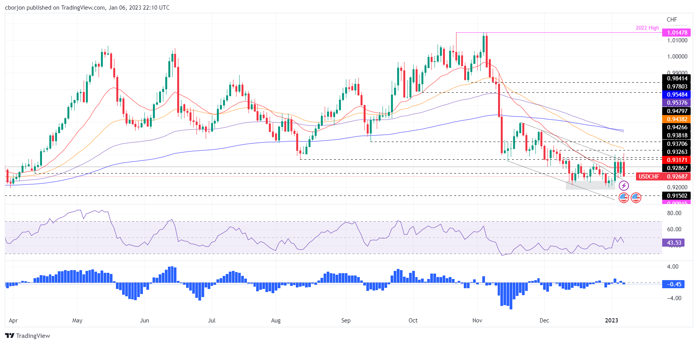This screenshot has width=698, height=344.
Task: Click the red 0.93171 moving average label
Action: [677, 160]
